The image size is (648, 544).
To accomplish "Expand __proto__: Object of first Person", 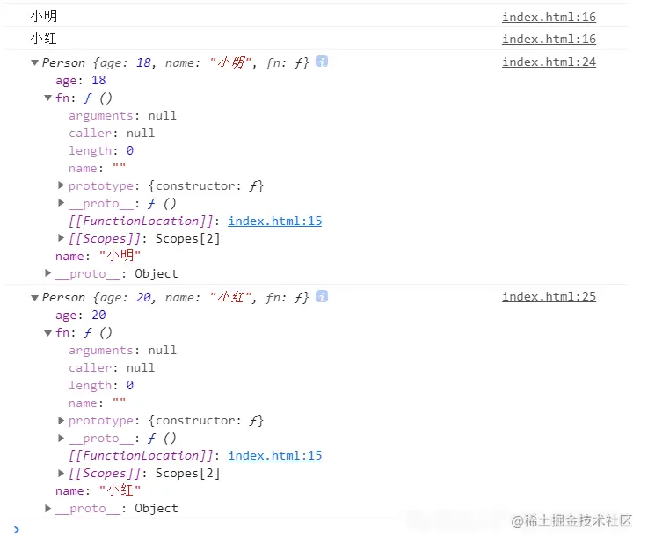I will coord(48,273).
